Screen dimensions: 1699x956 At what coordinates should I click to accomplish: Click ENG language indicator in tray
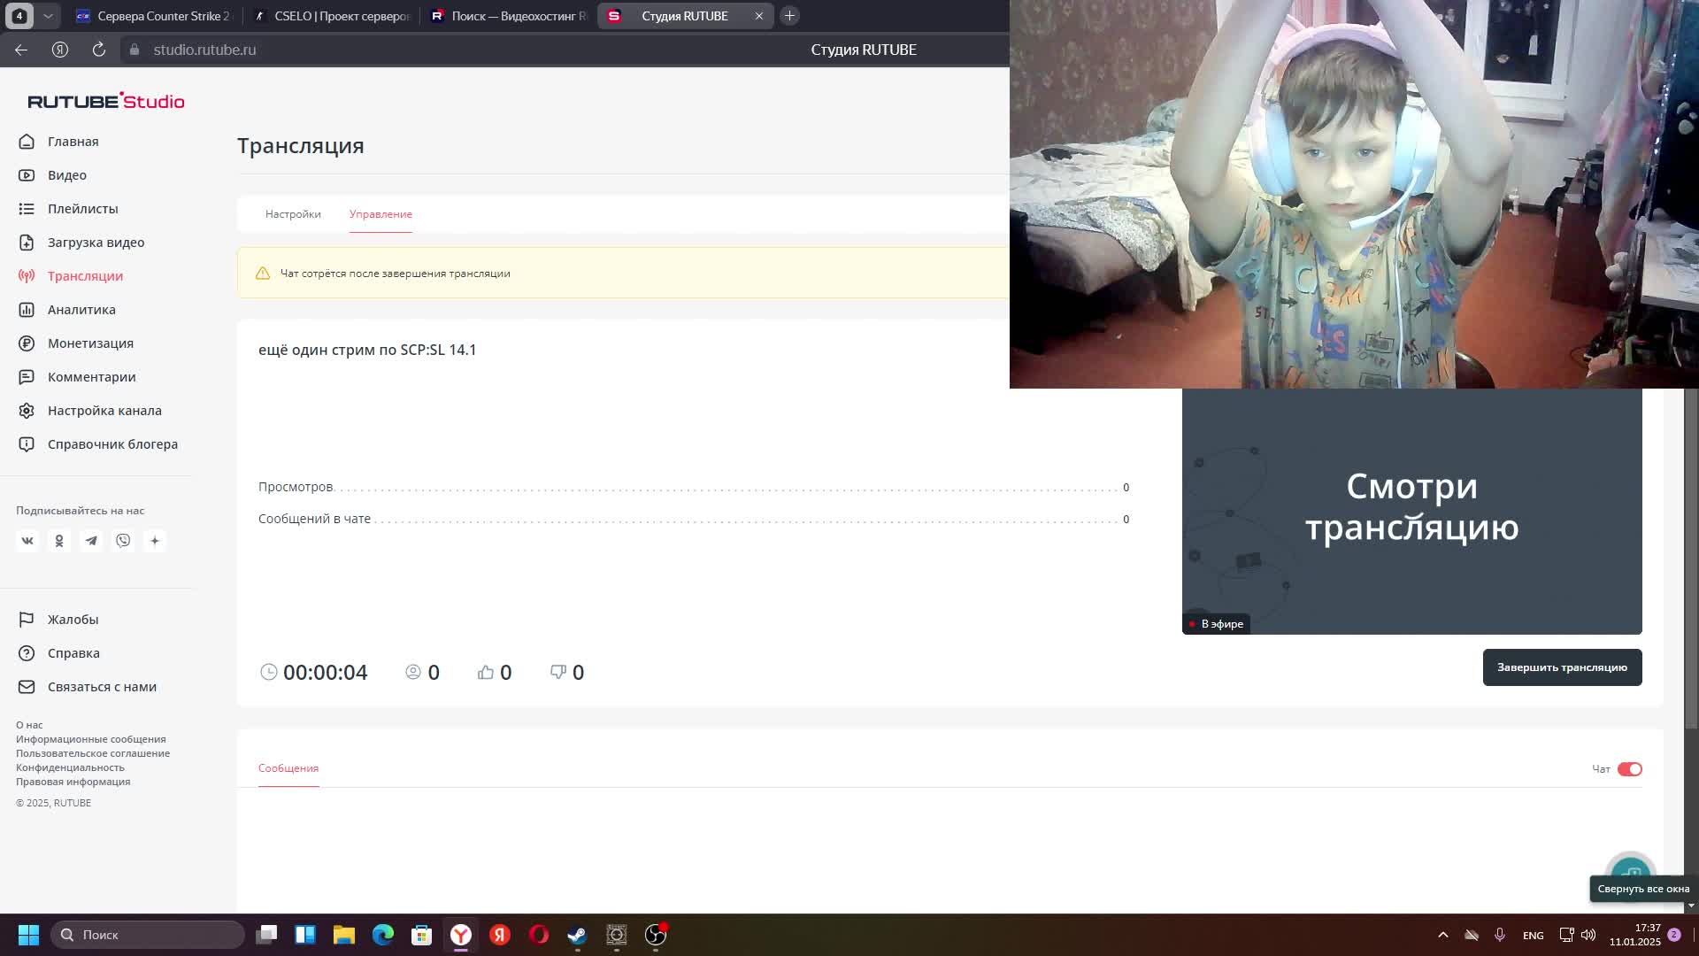click(x=1533, y=936)
